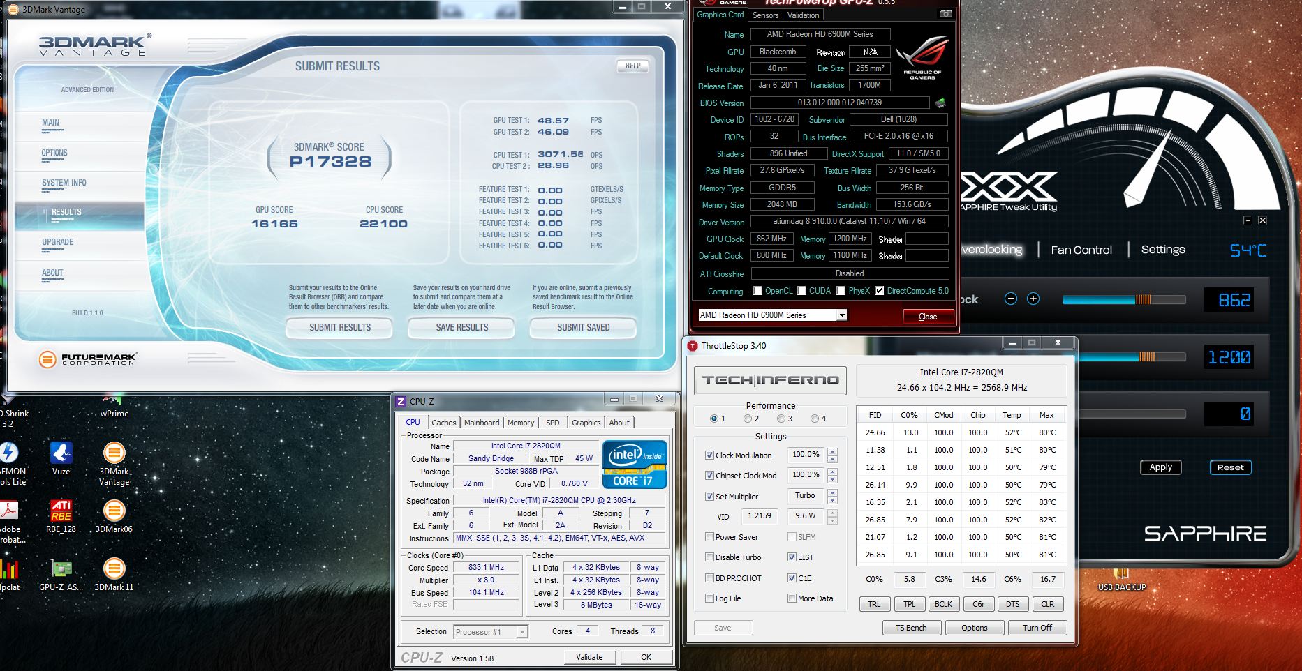
Task: Open the 3DMark 11 desktop shortcut
Action: point(114,574)
